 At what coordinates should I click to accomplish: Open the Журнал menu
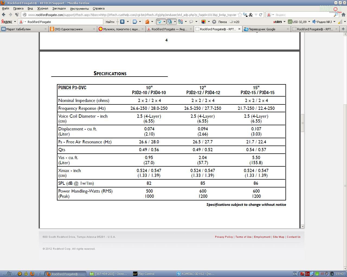[43, 8]
